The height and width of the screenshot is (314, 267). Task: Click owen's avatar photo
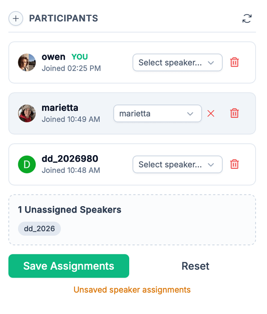27,62
